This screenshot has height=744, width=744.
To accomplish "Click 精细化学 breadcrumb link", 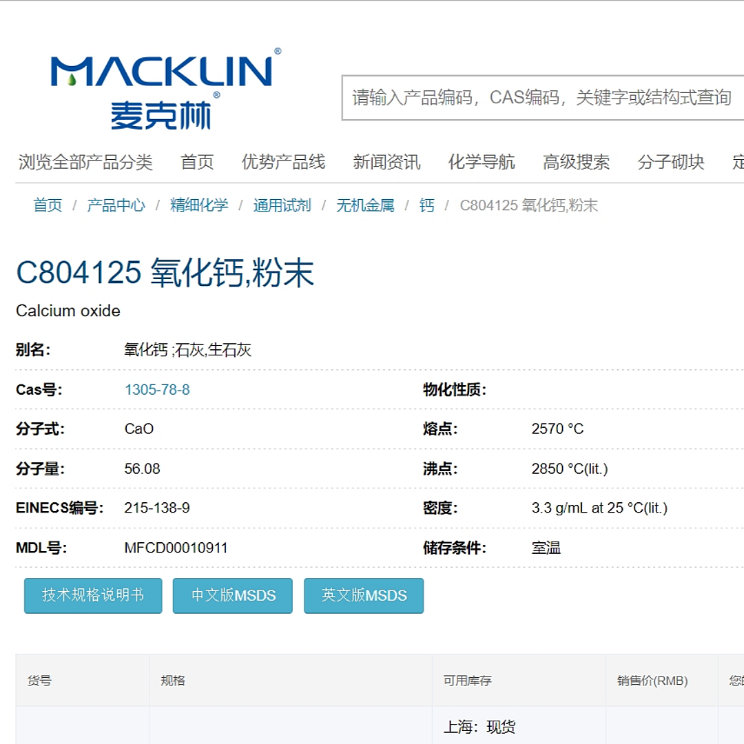I will point(199,205).
